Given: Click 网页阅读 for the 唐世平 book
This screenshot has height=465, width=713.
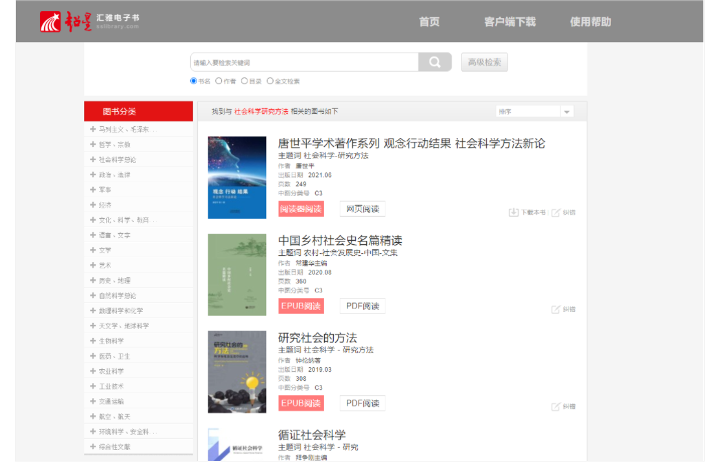Looking at the screenshot, I should coord(363,209).
